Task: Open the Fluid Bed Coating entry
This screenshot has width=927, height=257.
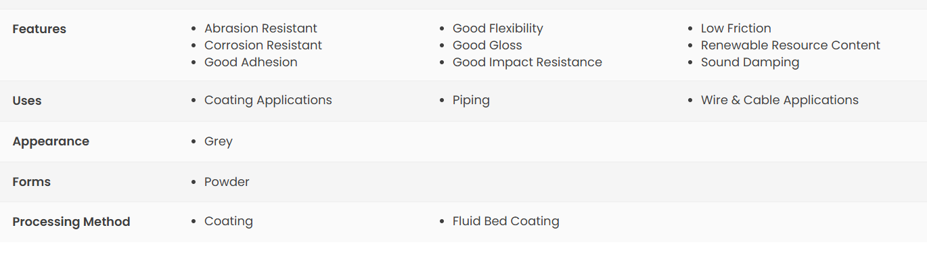Action: click(x=506, y=221)
